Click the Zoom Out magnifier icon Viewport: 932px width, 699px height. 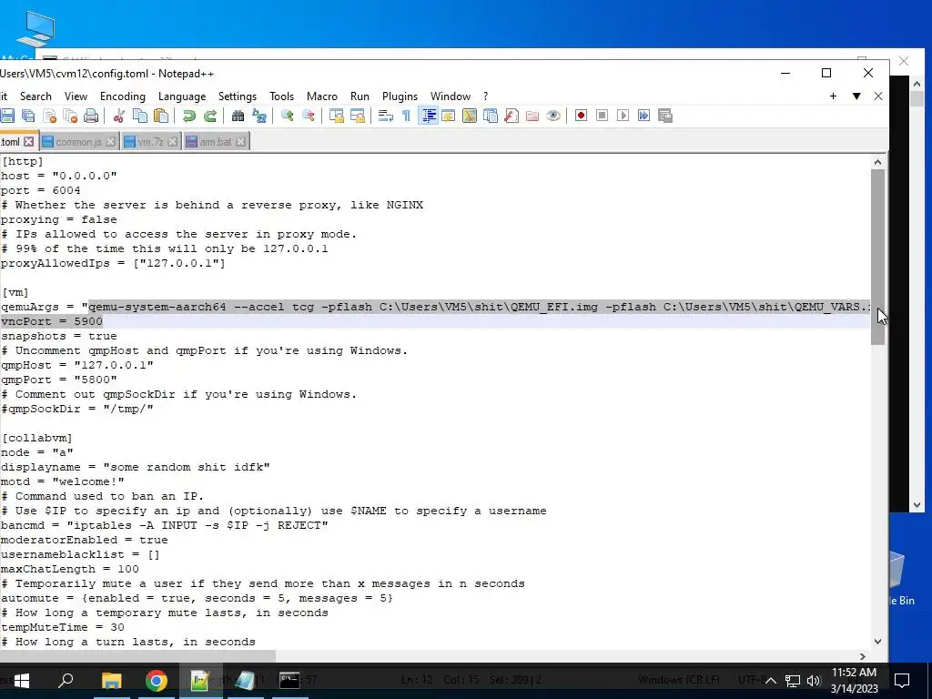click(x=309, y=116)
